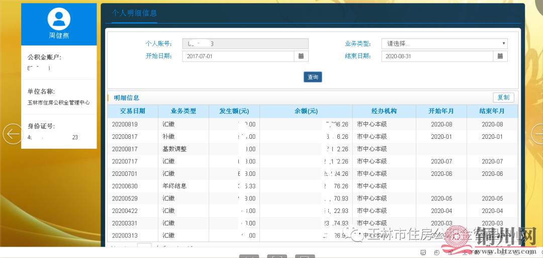Click the 业务类型 column header
This screenshot has height=258, width=543.
(183, 111)
